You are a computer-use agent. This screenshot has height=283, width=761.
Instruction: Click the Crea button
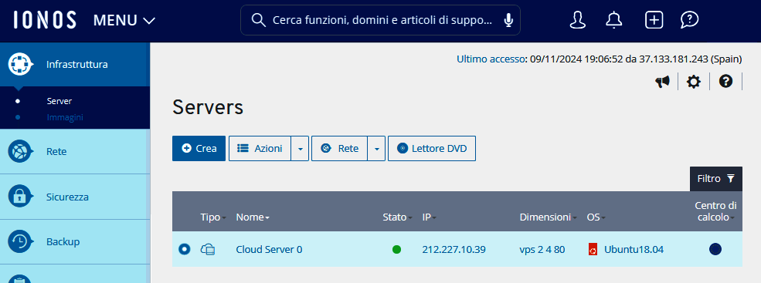[199, 148]
